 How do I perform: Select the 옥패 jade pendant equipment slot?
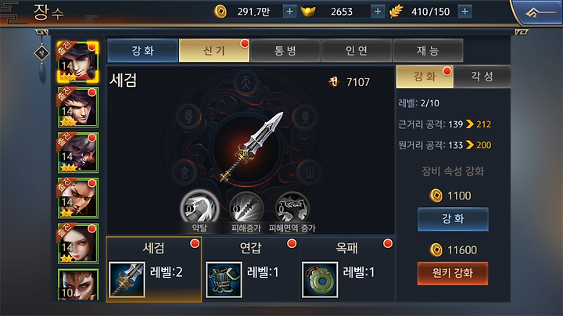(x=347, y=269)
